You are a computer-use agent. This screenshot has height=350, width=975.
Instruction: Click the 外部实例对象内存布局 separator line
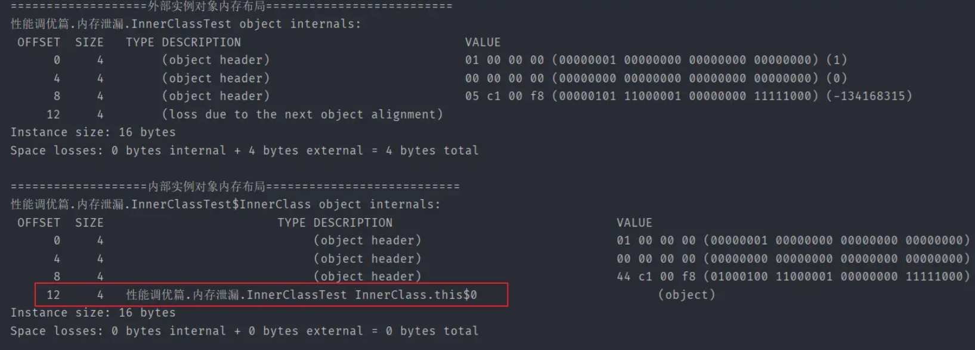point(231,6)
